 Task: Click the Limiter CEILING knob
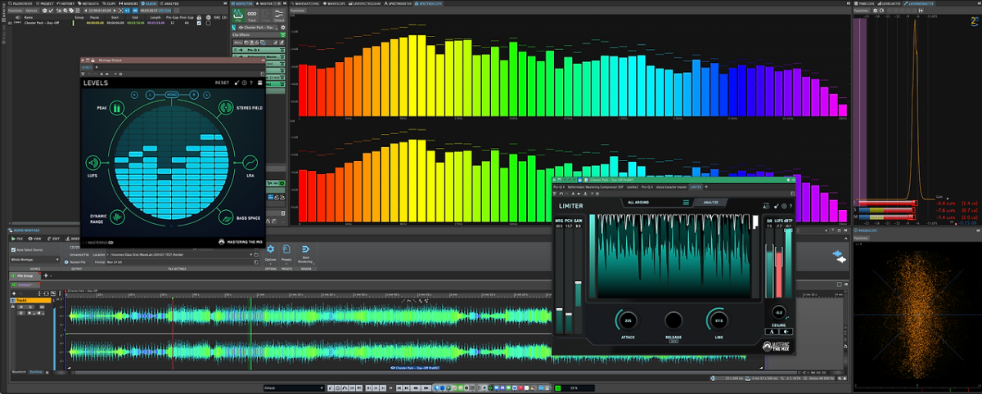tap(778, 313)
